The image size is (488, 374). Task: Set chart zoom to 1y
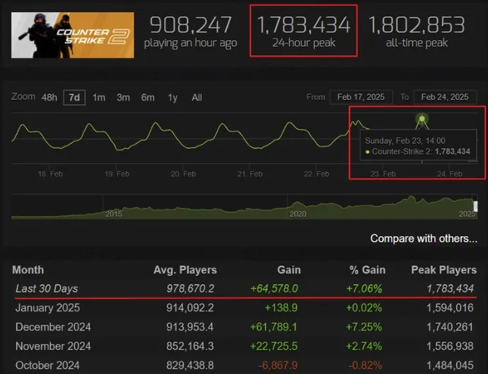[173, 98]
